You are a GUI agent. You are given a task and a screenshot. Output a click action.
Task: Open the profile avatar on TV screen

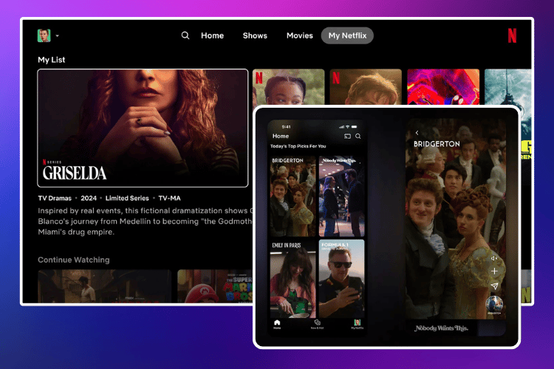(x=44, y=35)
